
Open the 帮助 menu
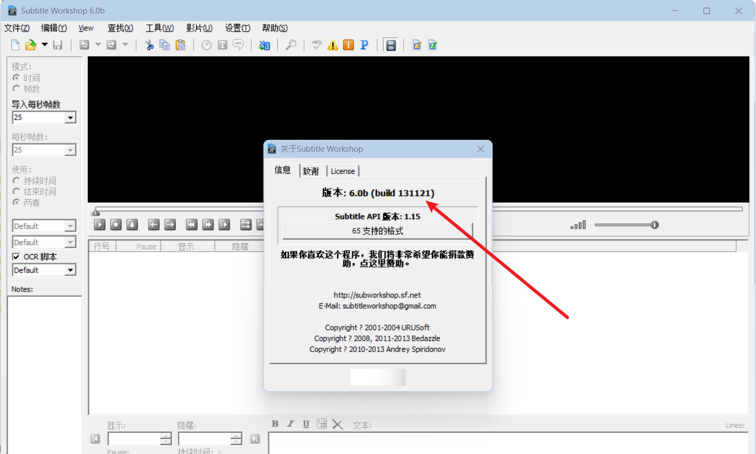click(275, 28)
